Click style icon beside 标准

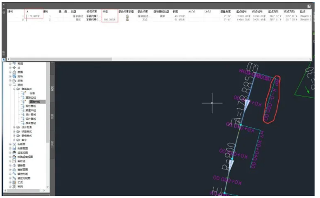[x=23, y=93]
